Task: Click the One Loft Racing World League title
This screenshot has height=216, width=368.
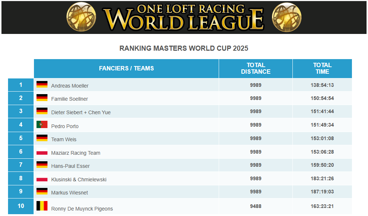Action: (x=184, y=17)
